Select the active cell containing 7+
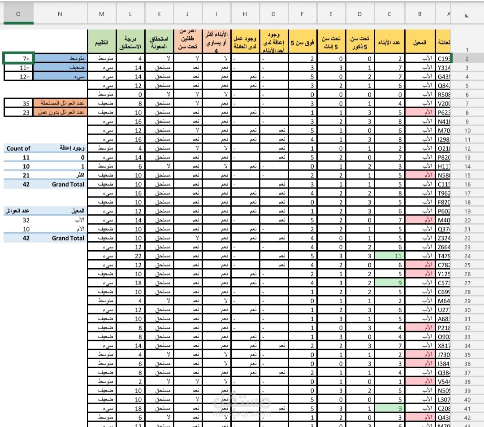This screenshot has height=427, width=484. pyautogui.click(x=18, y=58)
